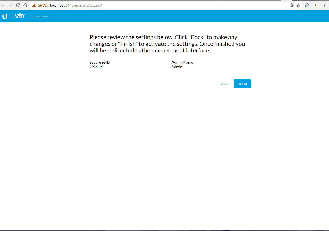This screenshot has height=231, width=329.
Task: Click the Secure SSID label
Action: (x=100, y=62)
